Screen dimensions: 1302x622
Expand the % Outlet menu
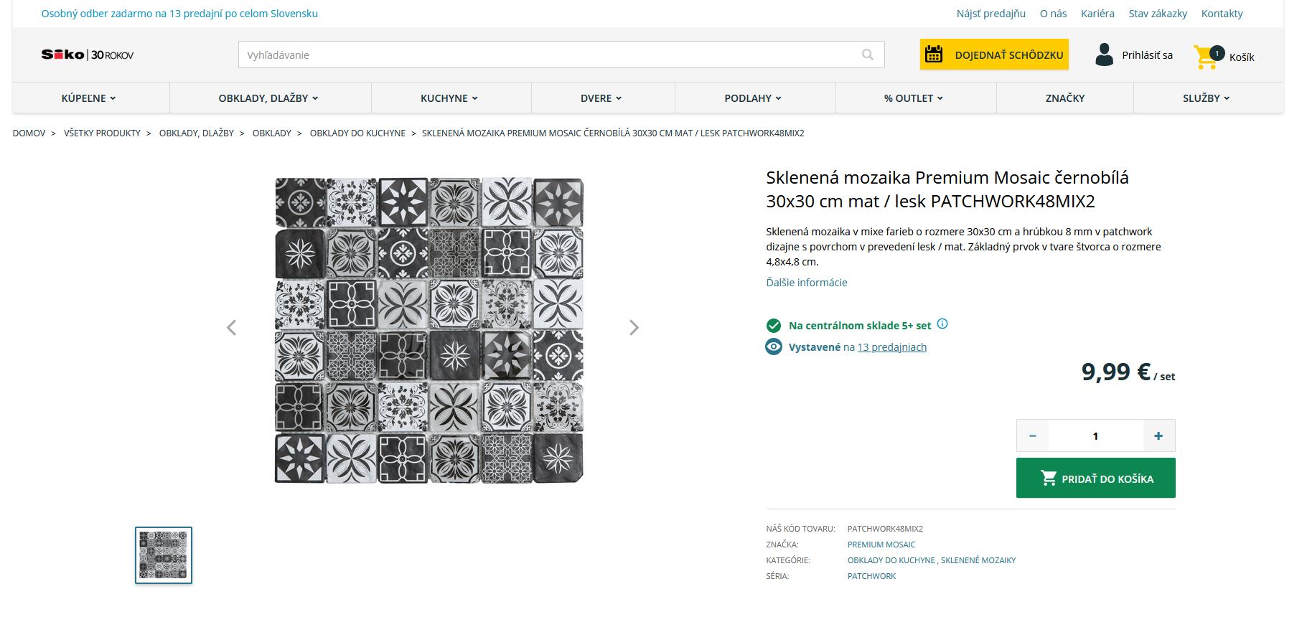coord(914,98)
